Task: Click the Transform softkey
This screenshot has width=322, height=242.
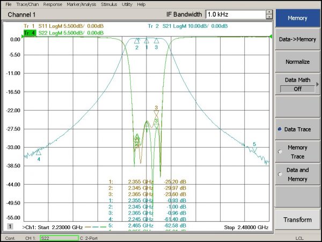Action: coord(297,220)
